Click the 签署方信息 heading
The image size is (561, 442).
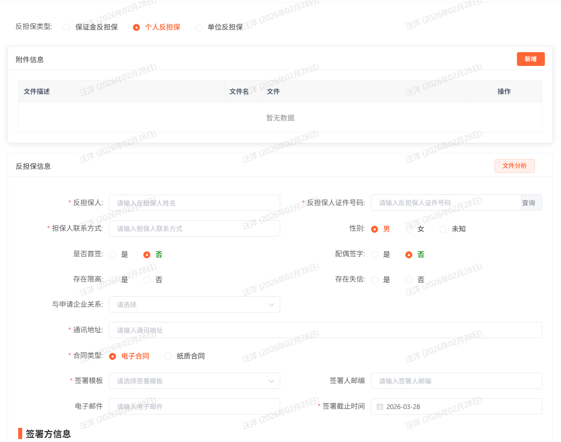click(48, 434)
